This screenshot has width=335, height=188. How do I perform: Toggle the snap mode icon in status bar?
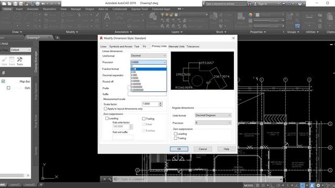pos(263,185)
